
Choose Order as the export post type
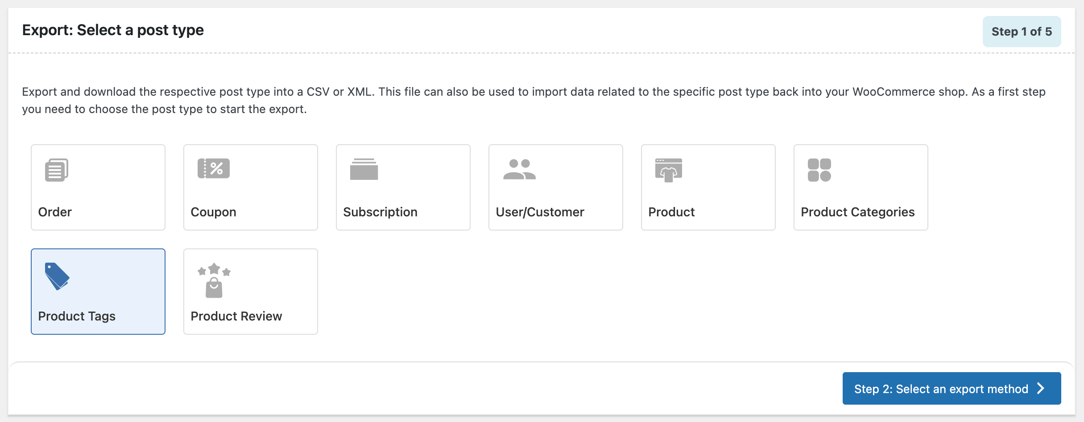(98, 187)
